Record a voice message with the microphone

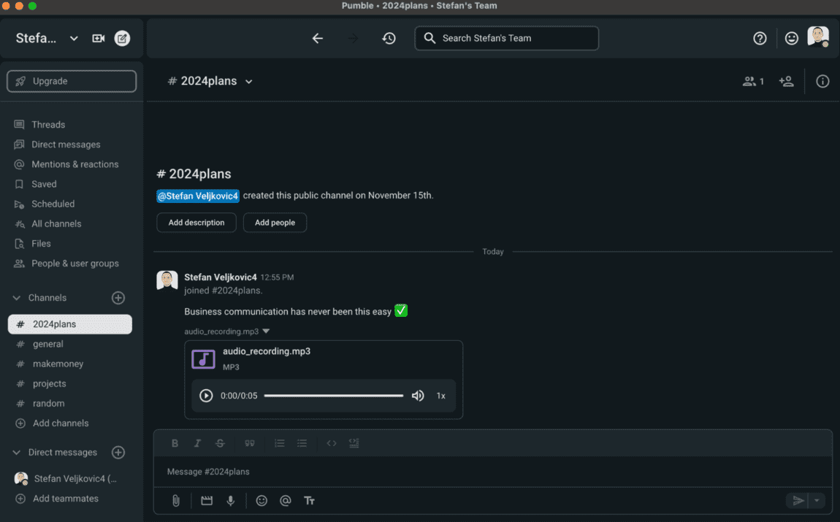click(230, 501)
